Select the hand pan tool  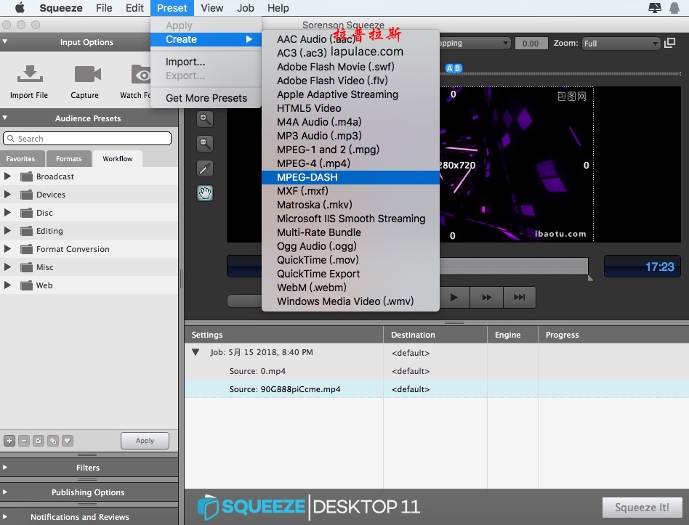[x=205, y=193]
